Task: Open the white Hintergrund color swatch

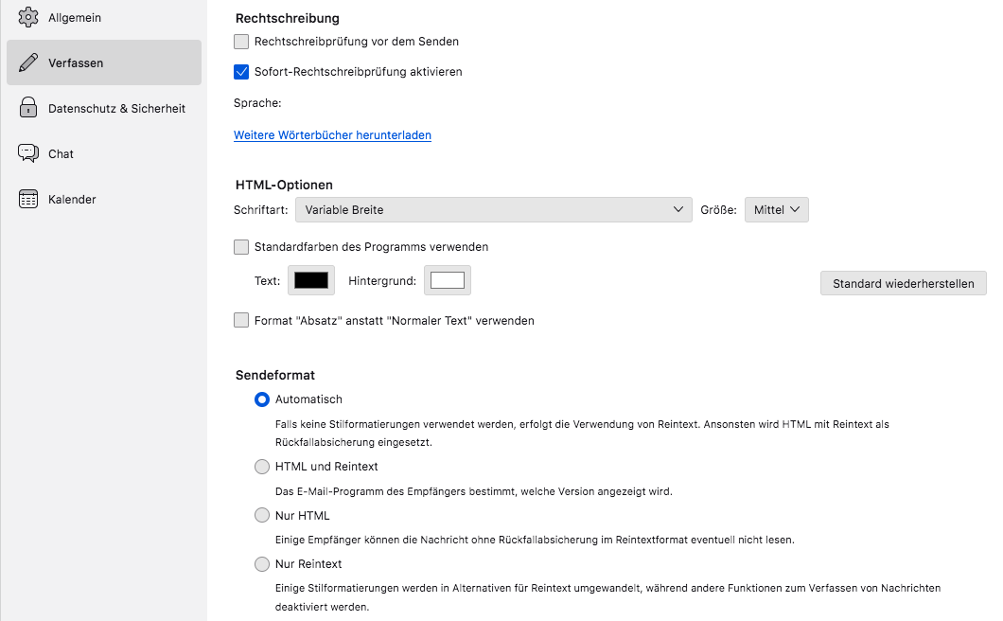Action: (x=448, y=280)
